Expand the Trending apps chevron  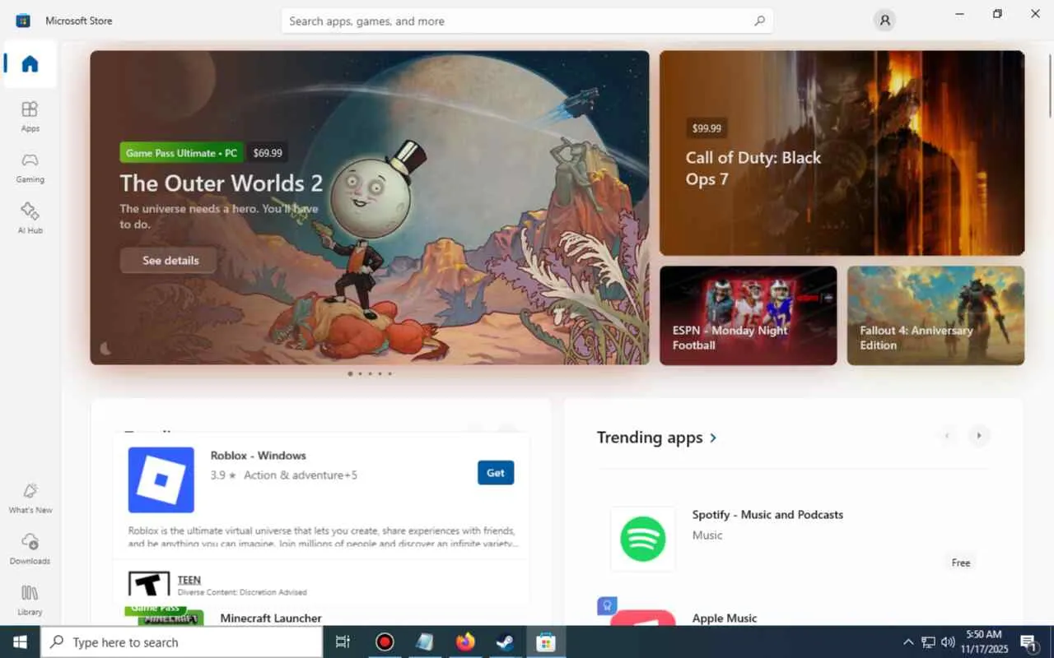[x=713, y=438]
